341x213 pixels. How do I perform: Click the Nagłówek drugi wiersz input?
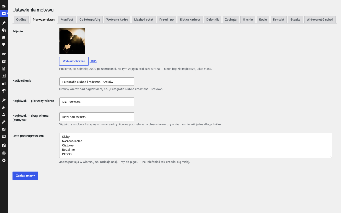pyautogui.click(x=97, y=117)
